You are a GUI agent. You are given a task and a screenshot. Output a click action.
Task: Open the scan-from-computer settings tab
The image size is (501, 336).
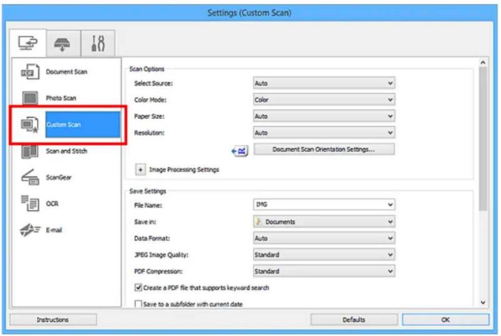point(28,43)
